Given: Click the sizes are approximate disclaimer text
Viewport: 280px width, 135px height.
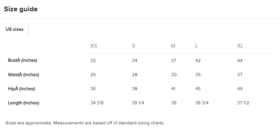Looking at the screenshot, I should [x=85, y=123].
